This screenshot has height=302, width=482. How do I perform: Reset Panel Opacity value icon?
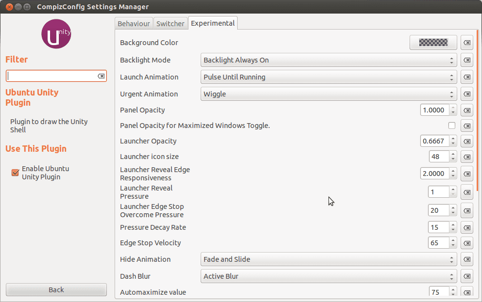[x=466, y=110]
